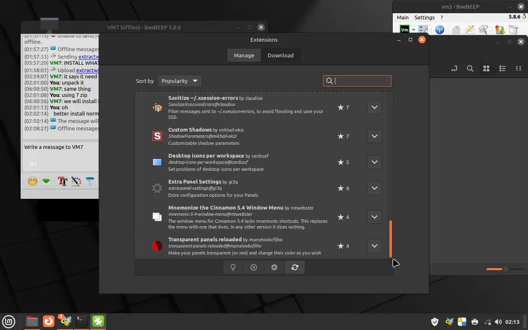528x330 pixels.
Task: Expand Transparent panels reloaded options
Action: pyautogui.click(x=374, y=246)
